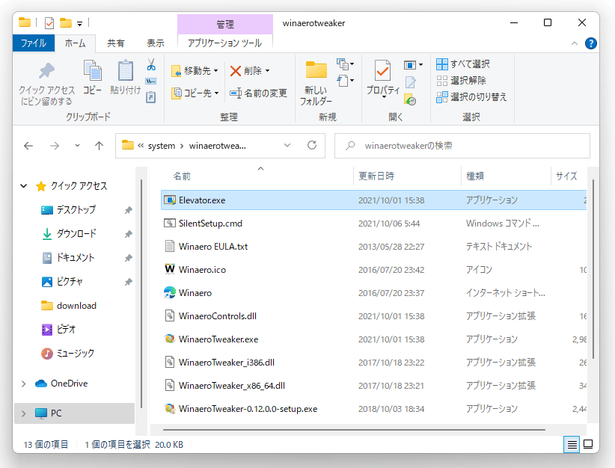Viewport: 615px width, 468px height.
Task: Switch to the Share (共有) tab
Action: coord(116,43)
